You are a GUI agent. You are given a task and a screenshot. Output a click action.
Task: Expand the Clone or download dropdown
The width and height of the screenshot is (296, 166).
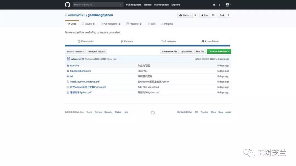click(x=219, y=52)
